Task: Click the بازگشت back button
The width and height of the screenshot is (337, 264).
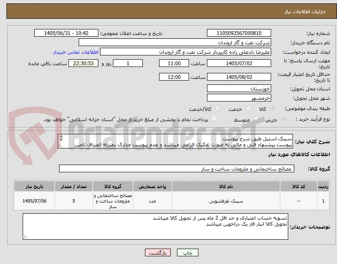Action: coord(158,252)
